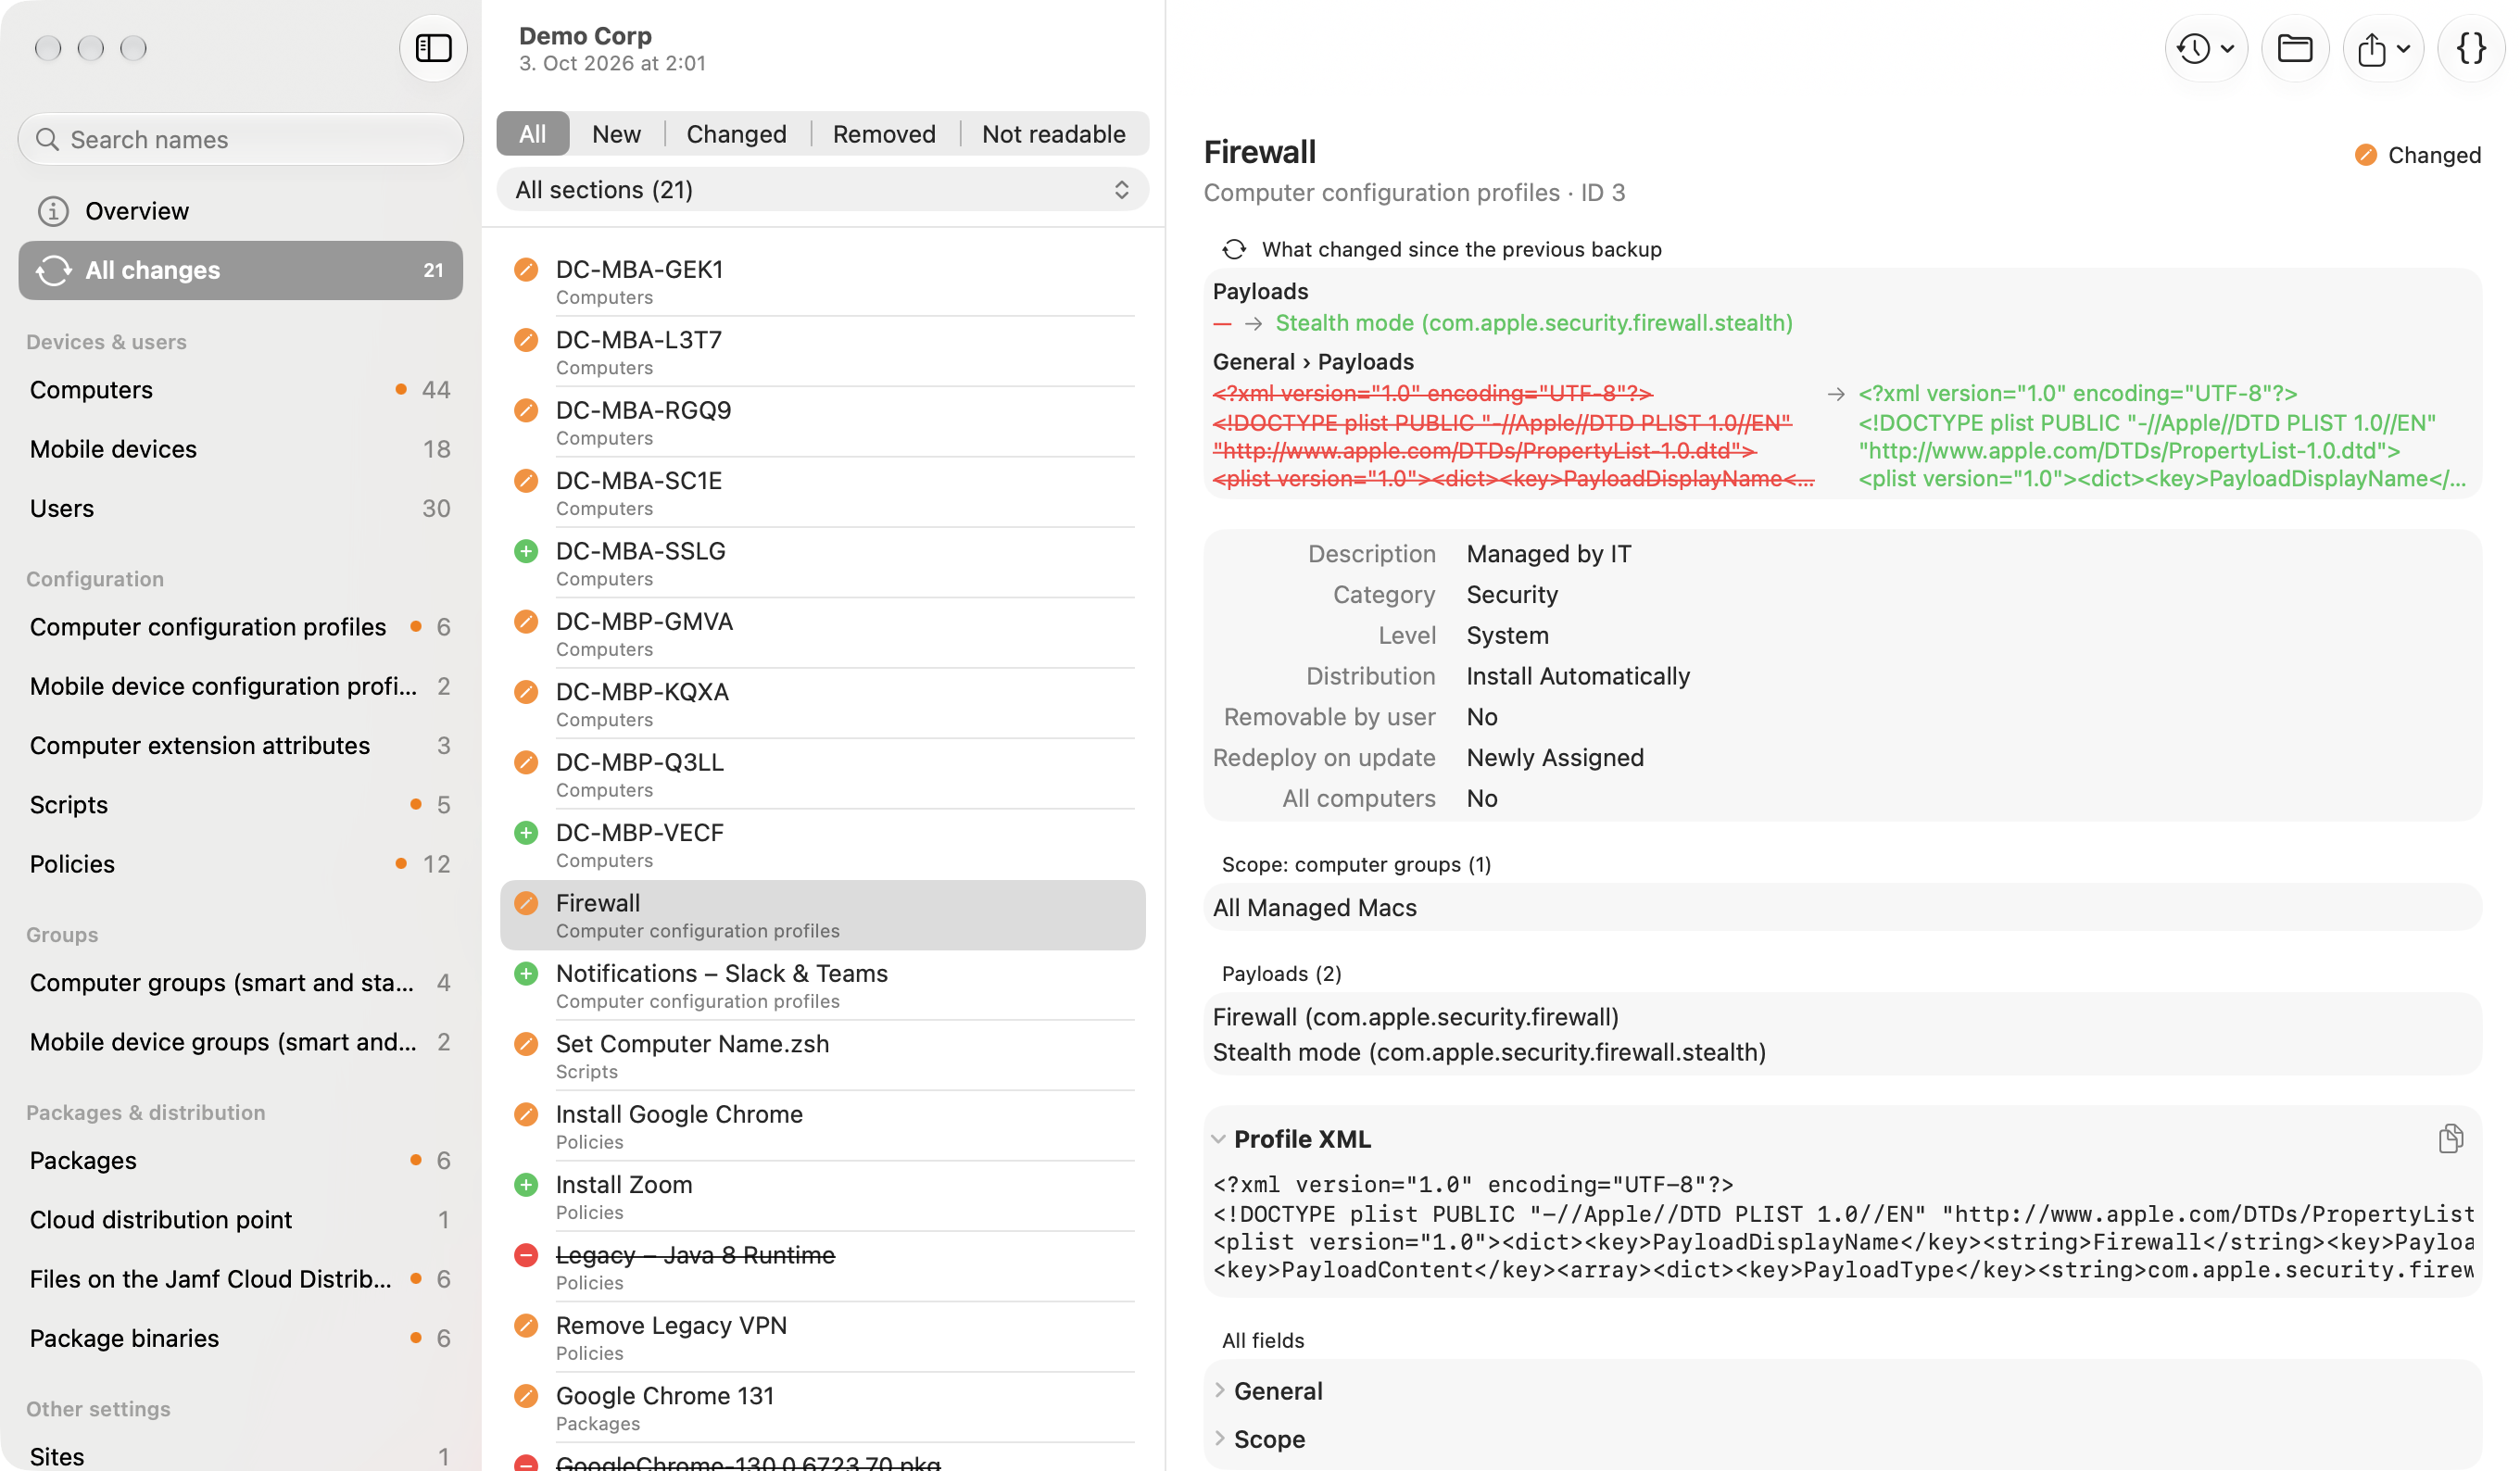Focus the Search names field

[241, 139]
